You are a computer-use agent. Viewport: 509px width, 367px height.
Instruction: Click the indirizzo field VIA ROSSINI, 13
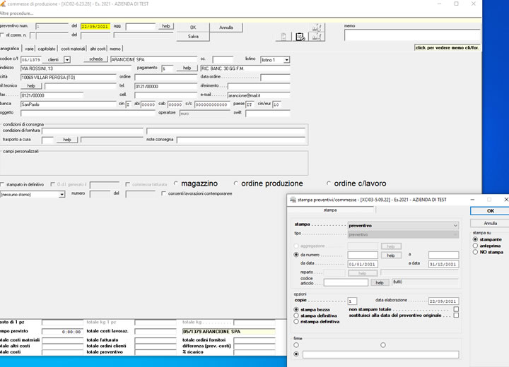point(76,68)
